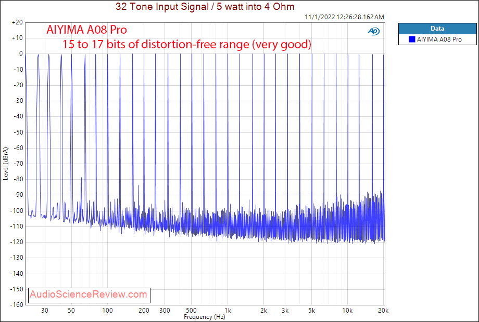Click the '-100' level axis tick label
This screenshot has height=322, width=479.
[17, 211]
